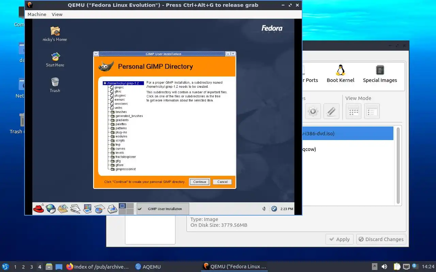This screenshot has height=272, width=436.
Task: Switch to Firefox 'Index of /pub/archive' task
Action: [98, 267]
